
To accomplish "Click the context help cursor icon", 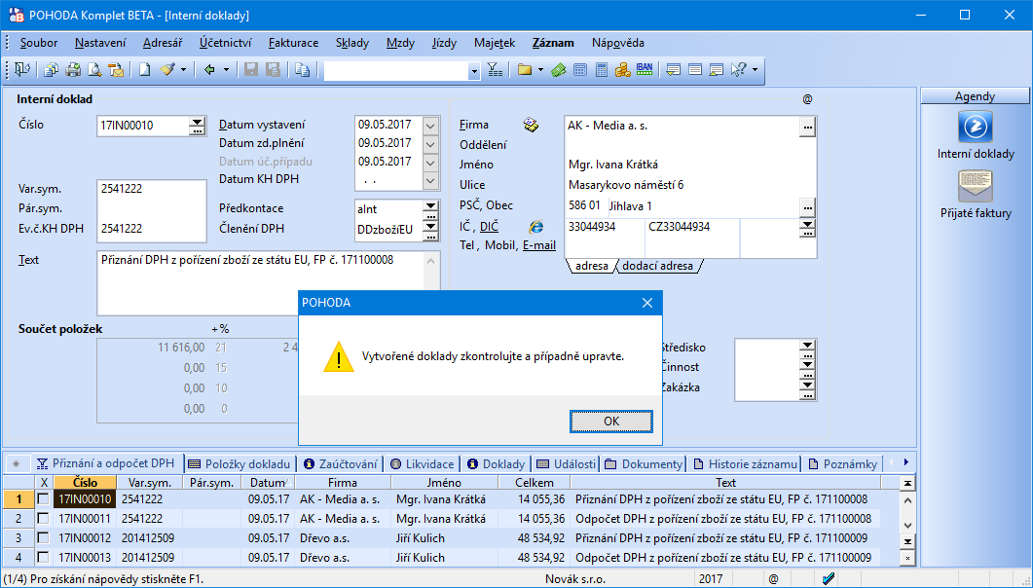I will point(739,70).
